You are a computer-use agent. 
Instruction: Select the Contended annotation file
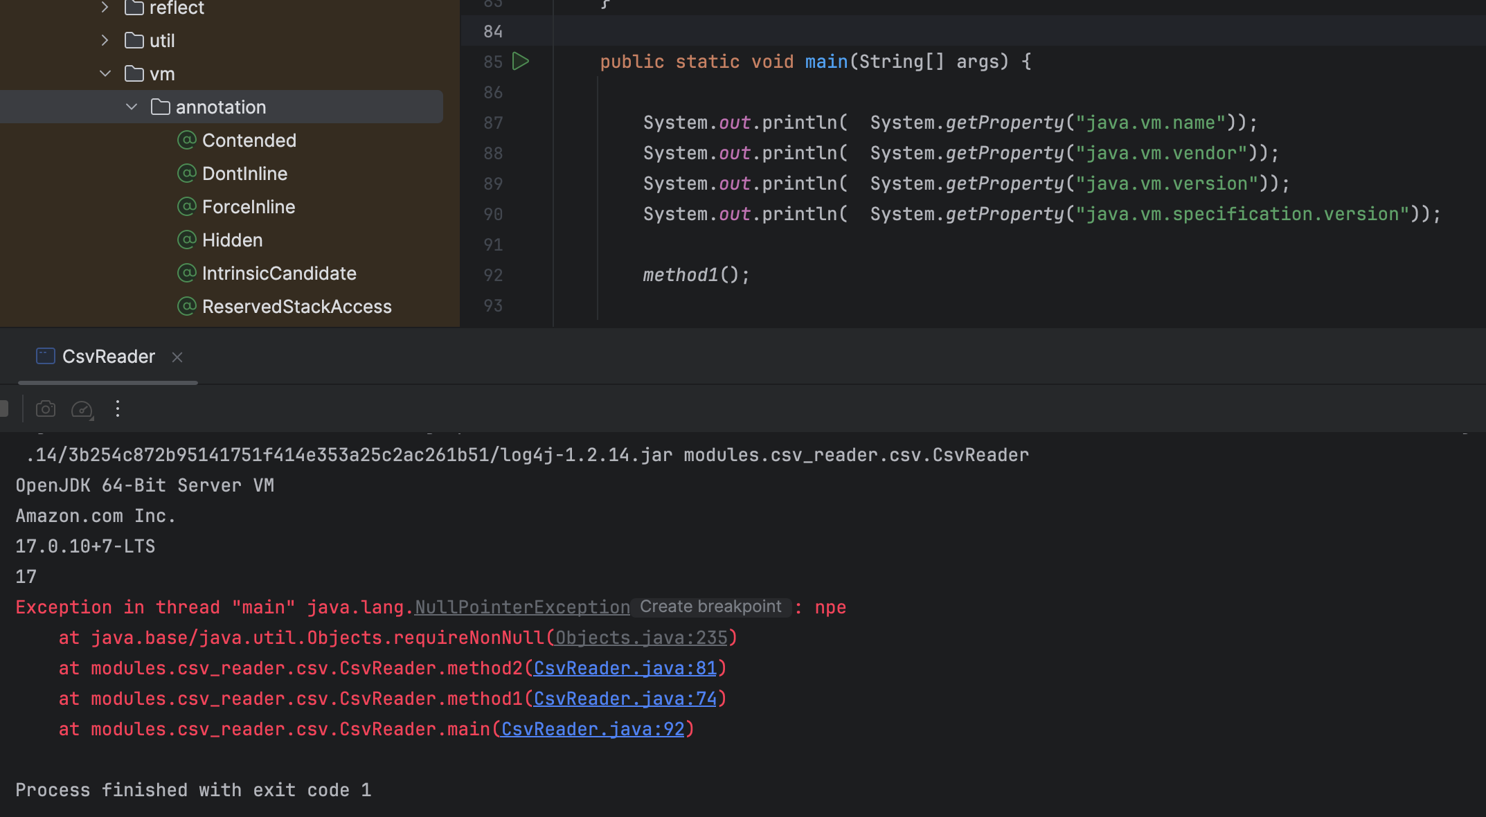[249, 141]
